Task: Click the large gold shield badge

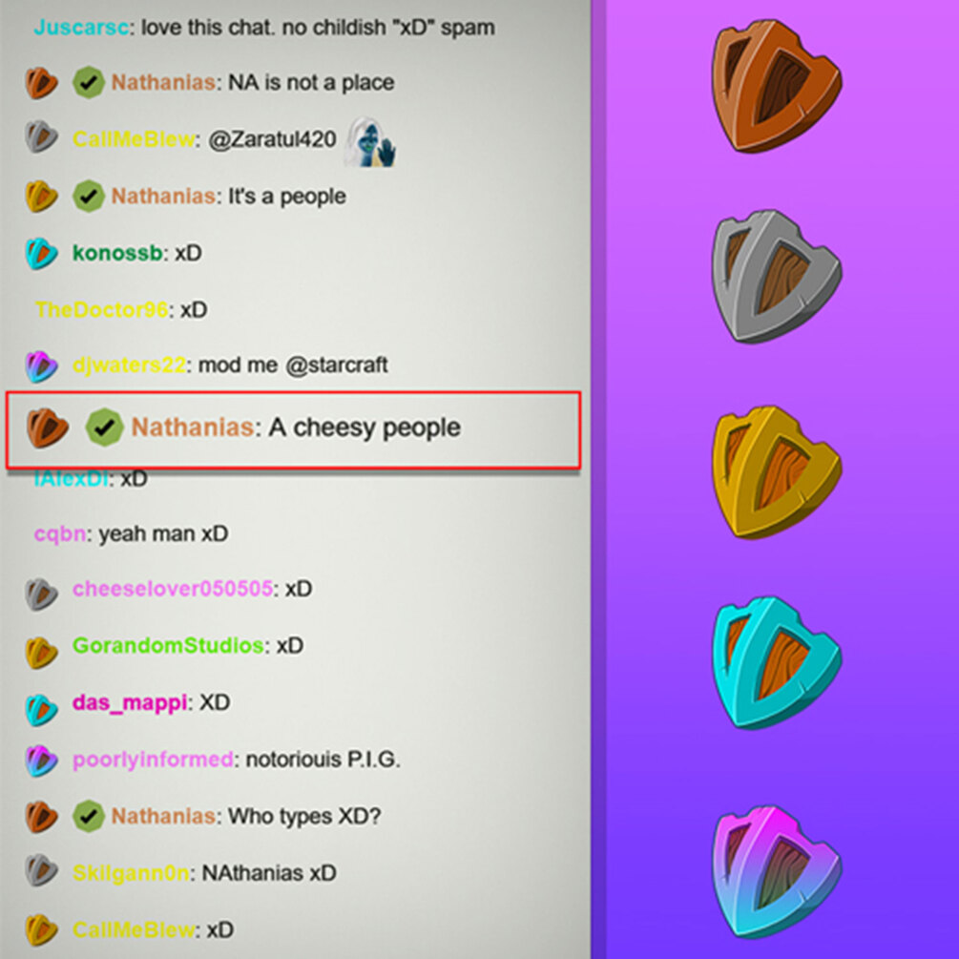Action: 776,472
